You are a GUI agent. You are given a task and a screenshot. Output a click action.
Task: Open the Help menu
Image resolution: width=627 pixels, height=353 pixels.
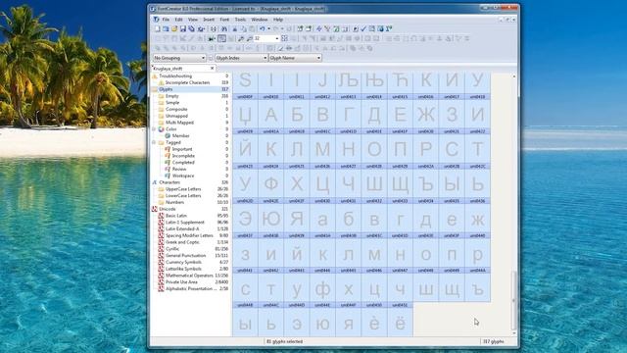pyautogui.click(x=278, y=20)
